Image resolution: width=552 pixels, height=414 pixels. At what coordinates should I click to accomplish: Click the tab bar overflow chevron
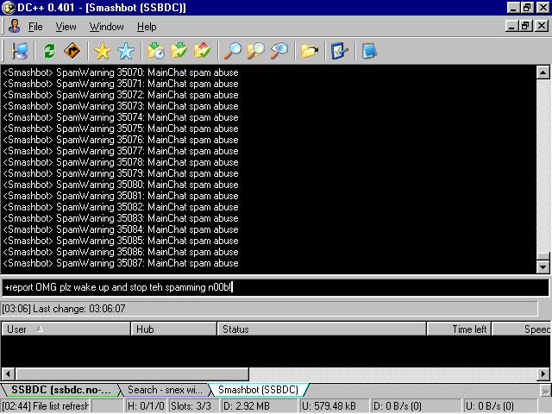[x=545, y=391]
